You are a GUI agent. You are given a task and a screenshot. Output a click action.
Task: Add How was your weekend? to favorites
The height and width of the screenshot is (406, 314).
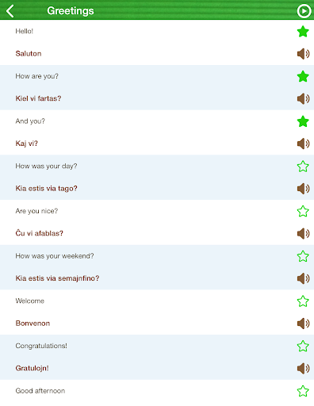coord(303,256)
